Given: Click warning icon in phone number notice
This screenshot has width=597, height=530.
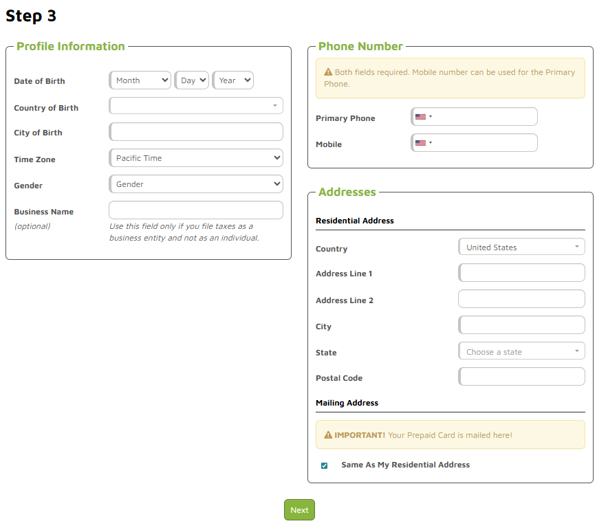Looking at the screenshot, I should [328, 72].
